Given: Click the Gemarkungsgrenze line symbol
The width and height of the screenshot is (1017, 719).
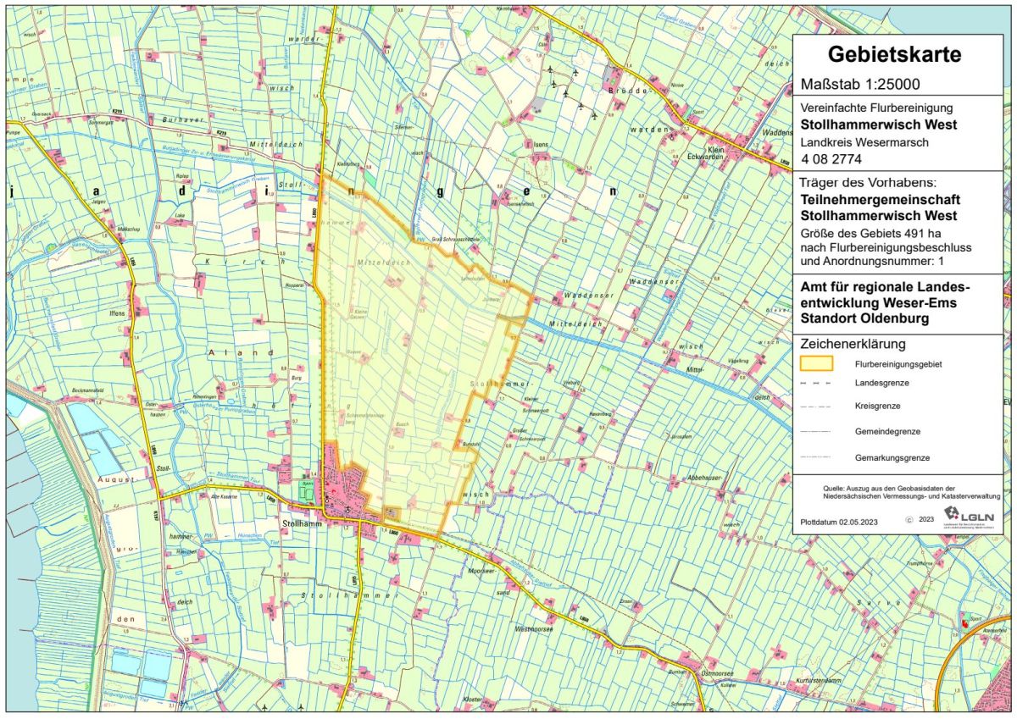Looking at the screenshot, I should click(816, 457).
